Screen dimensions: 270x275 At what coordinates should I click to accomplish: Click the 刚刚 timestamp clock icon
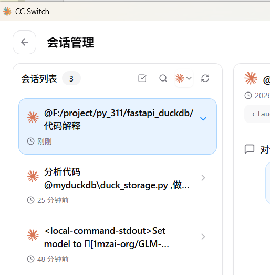coord(30,141)
